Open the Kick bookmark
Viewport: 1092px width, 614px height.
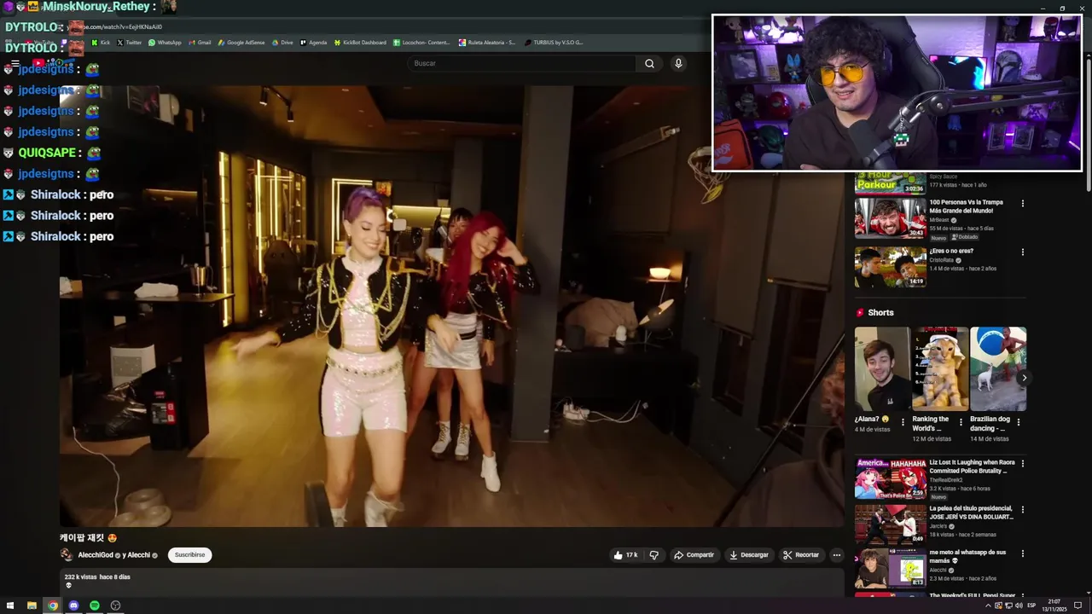tap(101, 43)
